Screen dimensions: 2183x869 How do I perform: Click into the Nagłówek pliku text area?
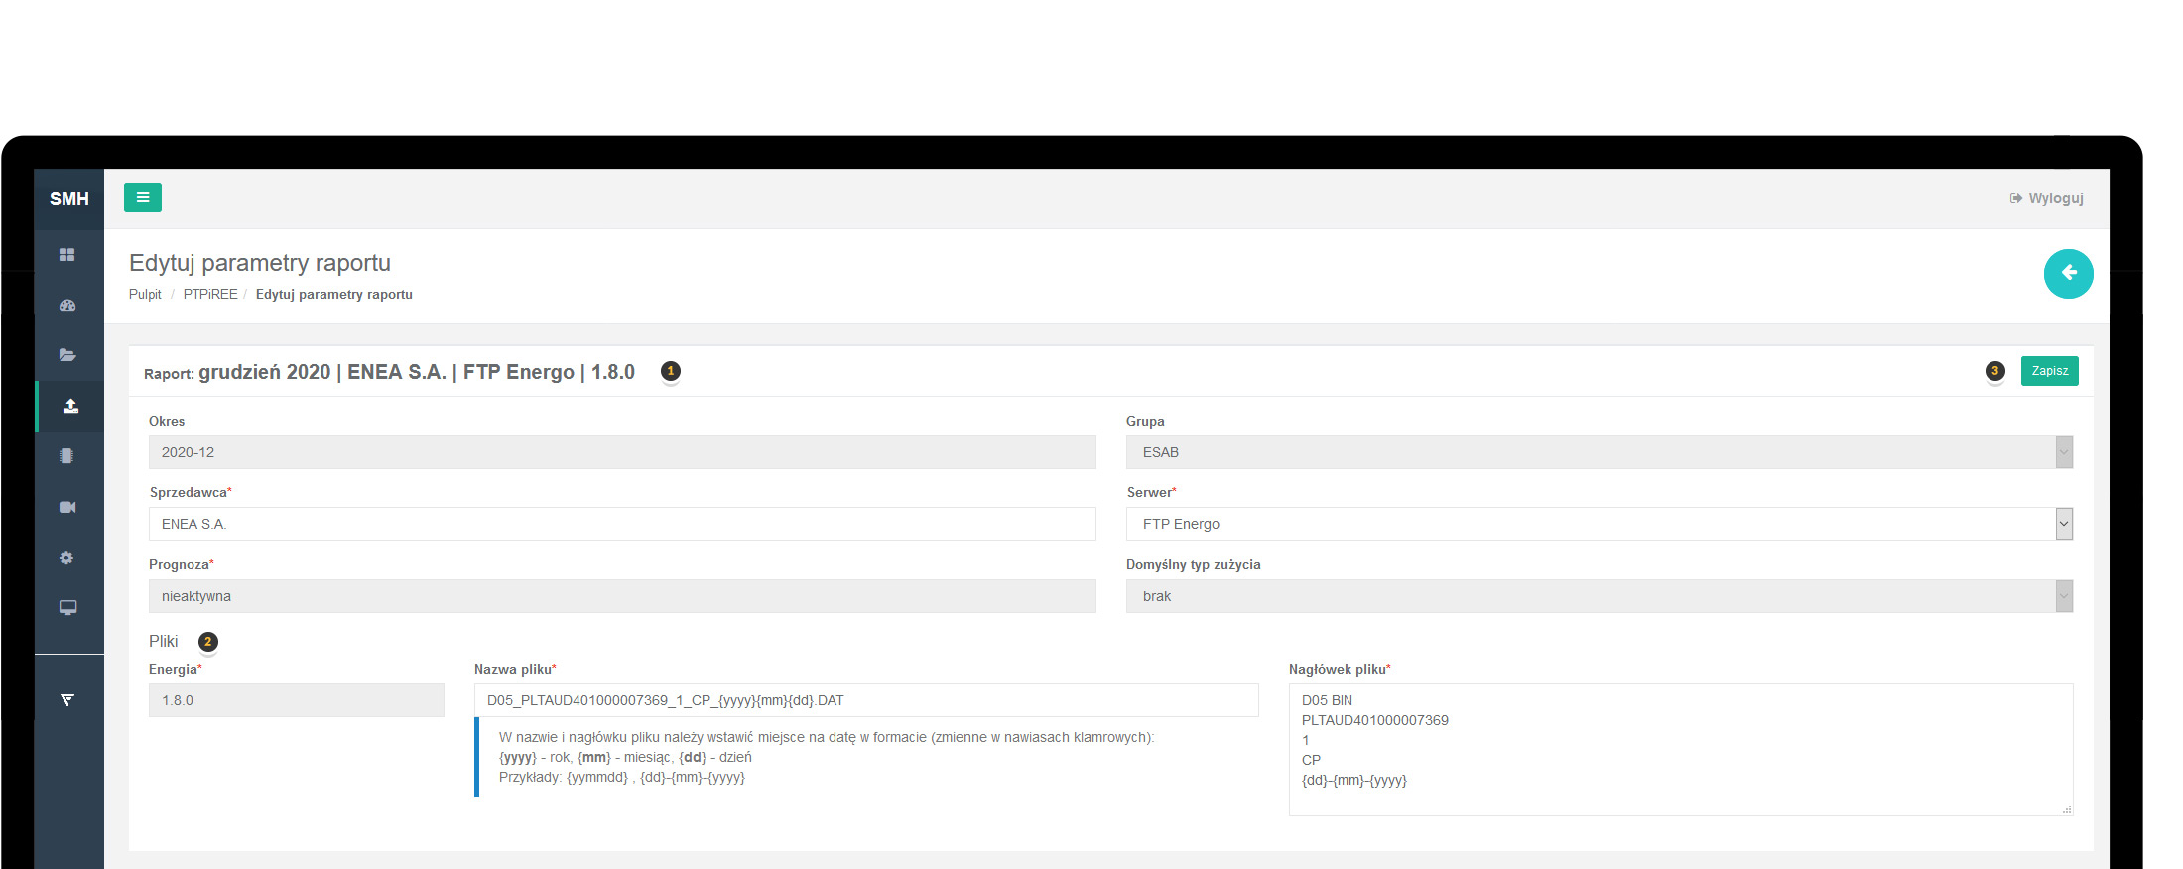(1680, 749)
